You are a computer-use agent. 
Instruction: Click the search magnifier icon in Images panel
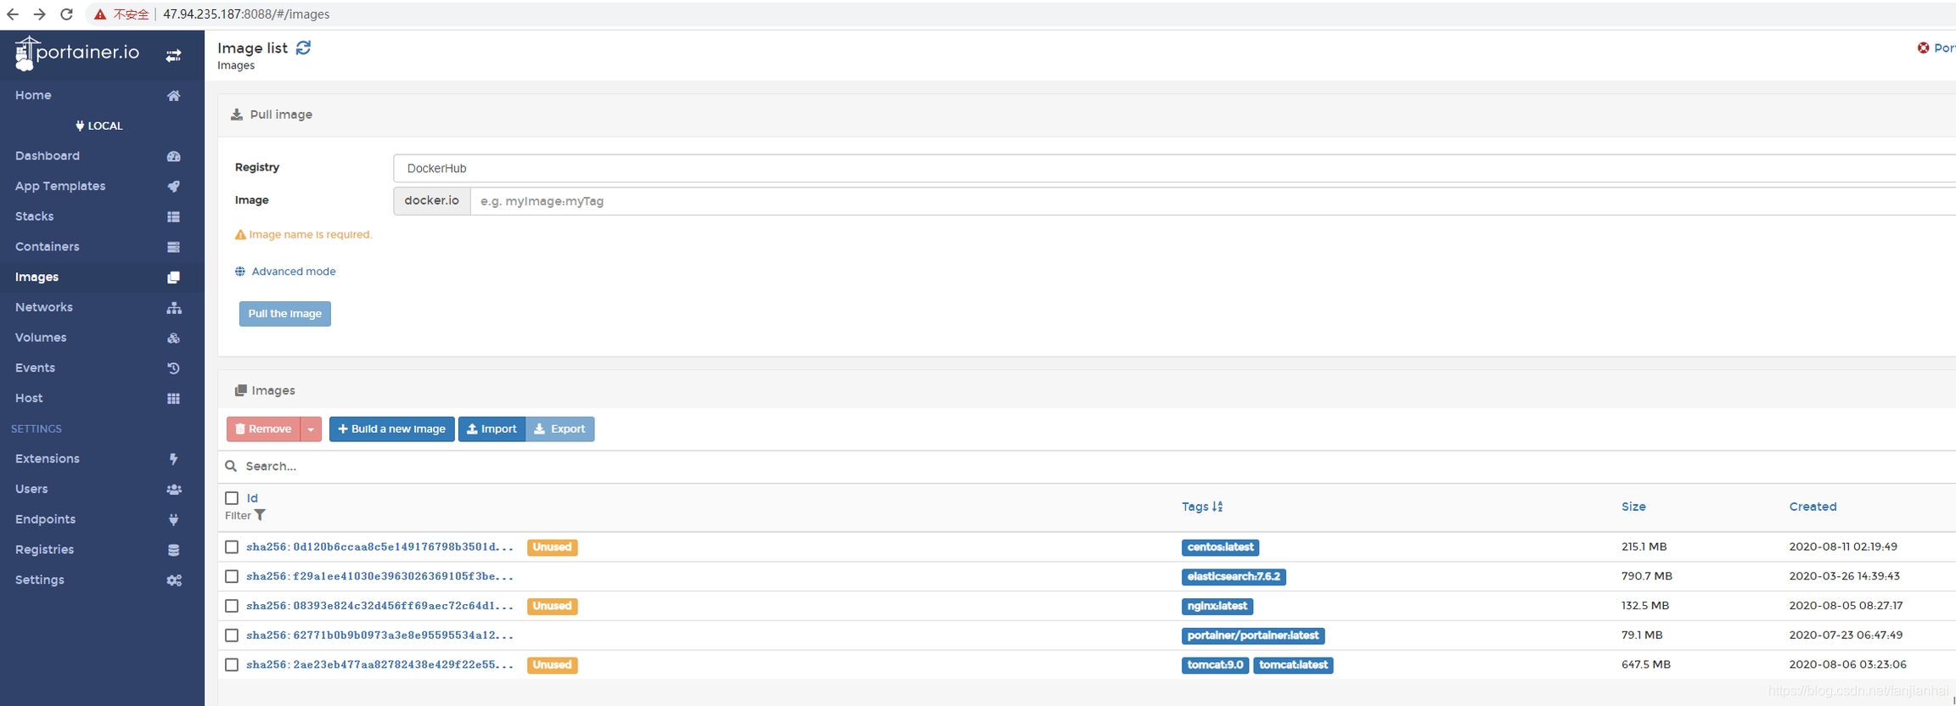(231, 466)
